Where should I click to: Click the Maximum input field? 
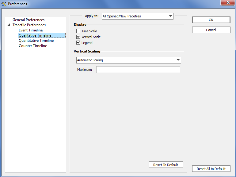tap(138, 70)
